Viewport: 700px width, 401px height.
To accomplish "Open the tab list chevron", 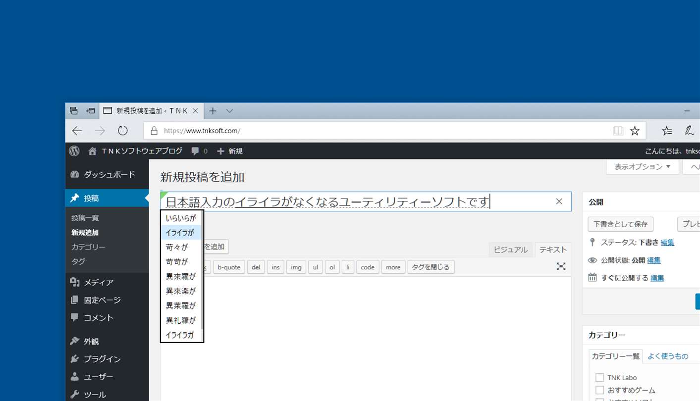I will [x=229, y=111].
